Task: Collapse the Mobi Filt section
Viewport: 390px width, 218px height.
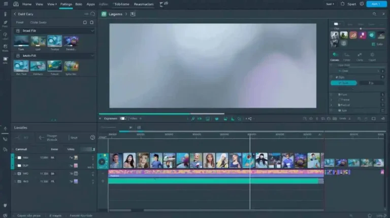Action: click(92, 56)
